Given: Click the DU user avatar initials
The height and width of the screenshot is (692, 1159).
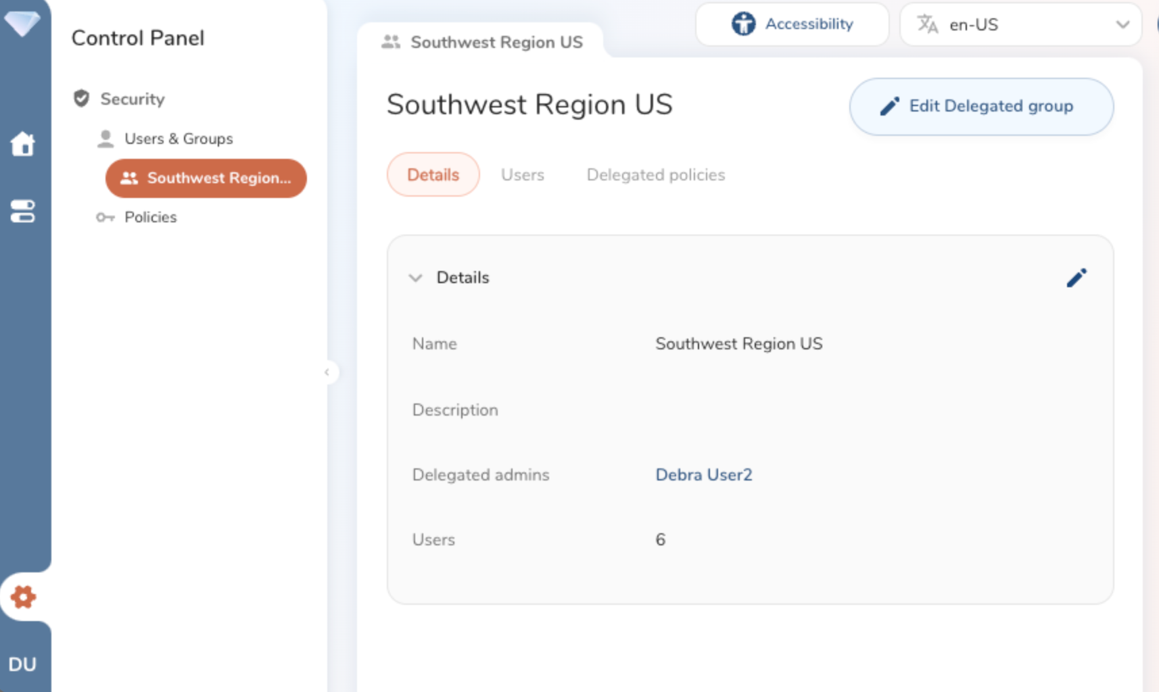Looking at the screenshot, I should 22,664.
